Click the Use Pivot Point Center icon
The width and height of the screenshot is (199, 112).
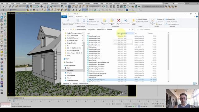point(62,7)
